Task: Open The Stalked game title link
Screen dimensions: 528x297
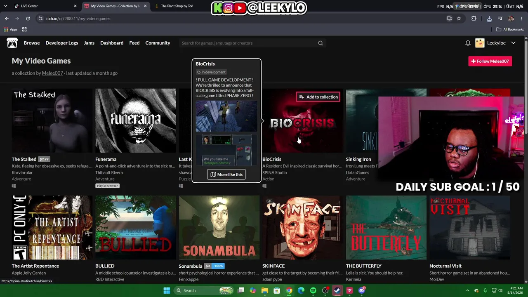Action: coord(24,159)
